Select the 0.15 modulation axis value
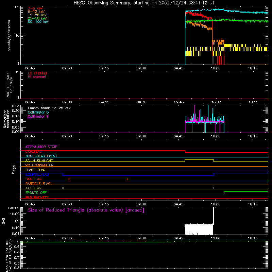This screenshot has height=272, width=272. click(x=16, y=116)
